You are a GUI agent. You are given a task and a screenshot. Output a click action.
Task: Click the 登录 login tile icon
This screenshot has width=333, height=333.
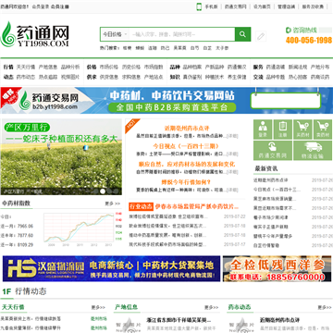(263, 129)
